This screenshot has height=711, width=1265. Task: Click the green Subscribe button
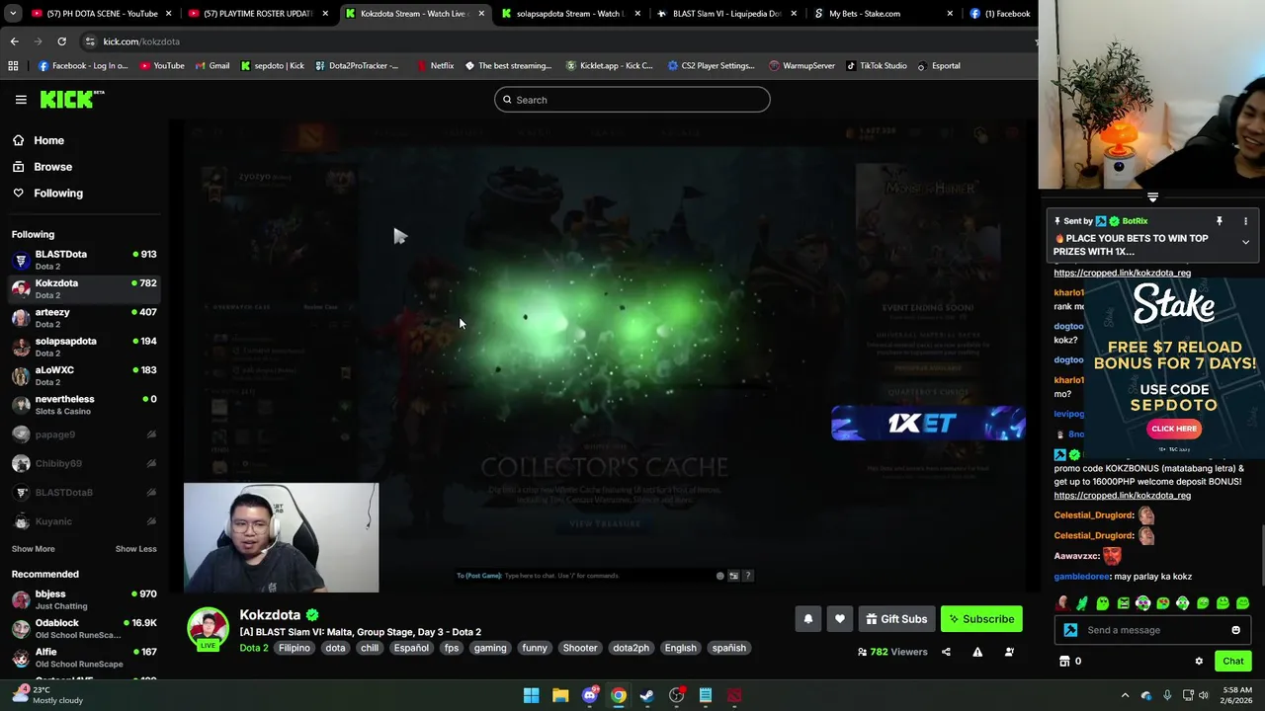[x=981, y=619]
